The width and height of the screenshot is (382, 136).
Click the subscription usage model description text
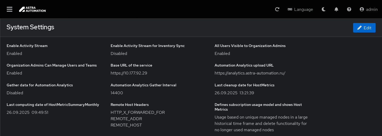tap(261, 124)
